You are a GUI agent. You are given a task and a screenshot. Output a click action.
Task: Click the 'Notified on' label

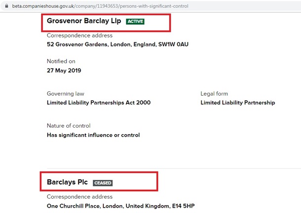click(x=60, y=61)
